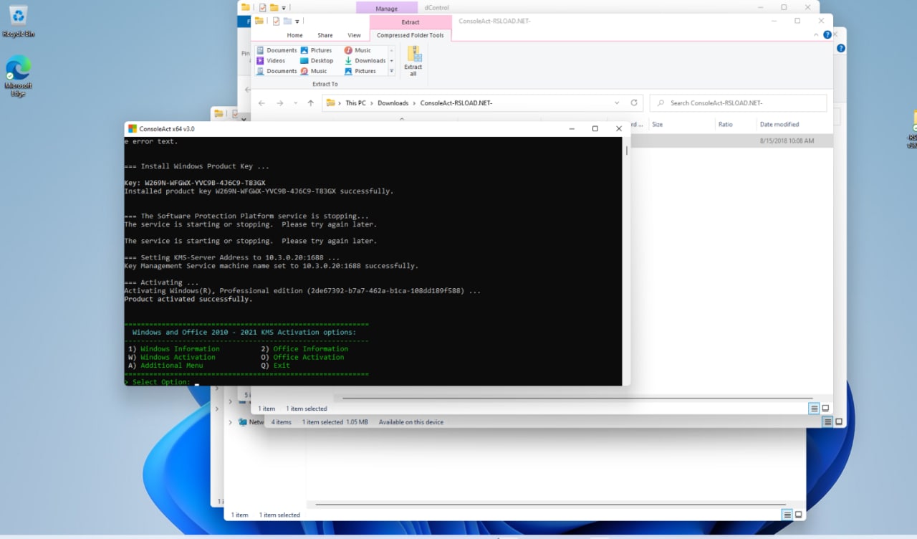
Task: Click This PC in the address breadcrumb
Action: (x=355, y=103)
